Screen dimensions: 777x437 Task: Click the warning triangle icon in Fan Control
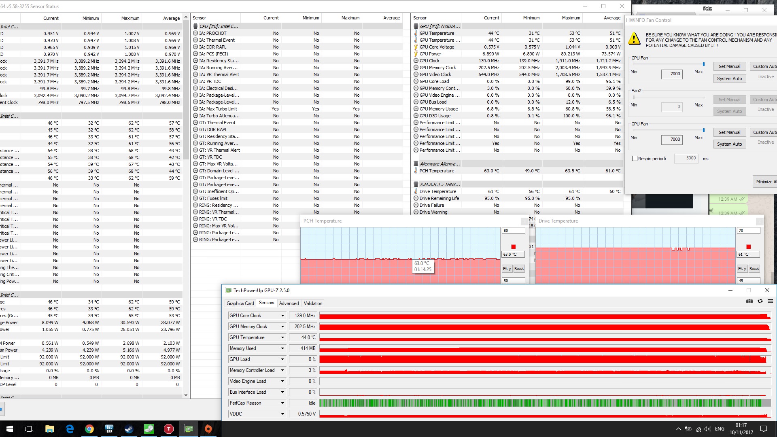point(634,39)
